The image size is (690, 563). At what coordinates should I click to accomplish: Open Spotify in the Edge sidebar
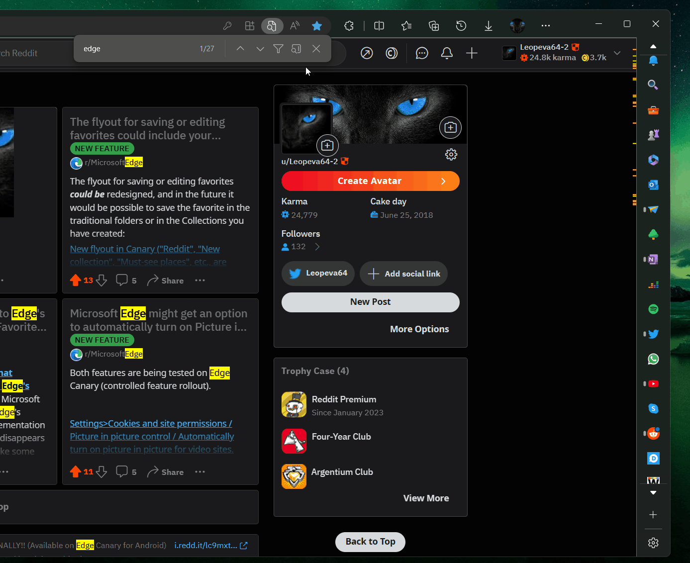pos(653,309)
